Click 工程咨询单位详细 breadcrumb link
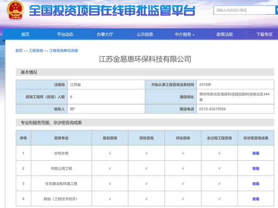Image resolution: width=278 pixels, height=208 pixels. pos(64,51)
